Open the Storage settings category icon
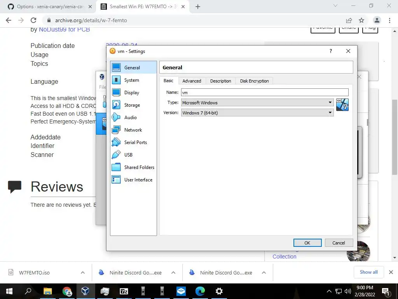The height and width of the screenshot is (299, 398). coord(116,105)
